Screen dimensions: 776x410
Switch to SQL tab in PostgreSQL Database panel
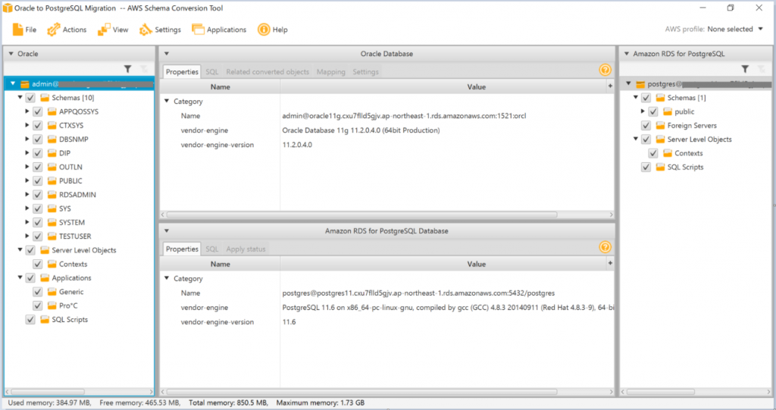pyautogui.click(x=212, y=249)
